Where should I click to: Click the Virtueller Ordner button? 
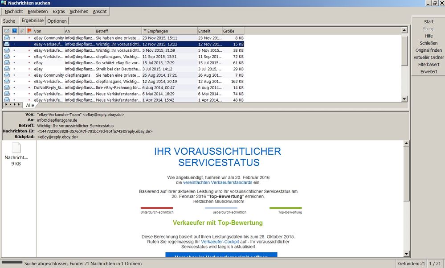point(428,58)
